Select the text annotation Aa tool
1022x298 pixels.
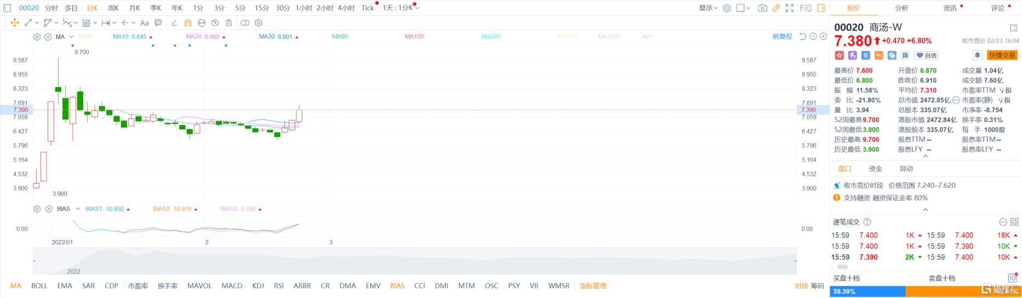[x=145, y=23]
